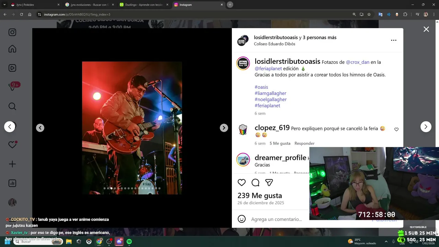Open Notifications heart in the sidebar
Viewport: 439px width, 247px height.
click(12, 145)
